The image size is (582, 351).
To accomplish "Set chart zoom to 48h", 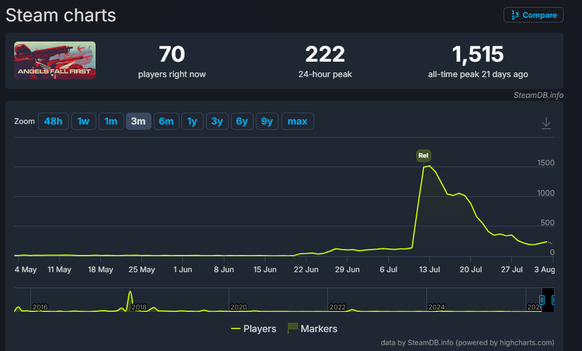I will [x=53, y=121].
